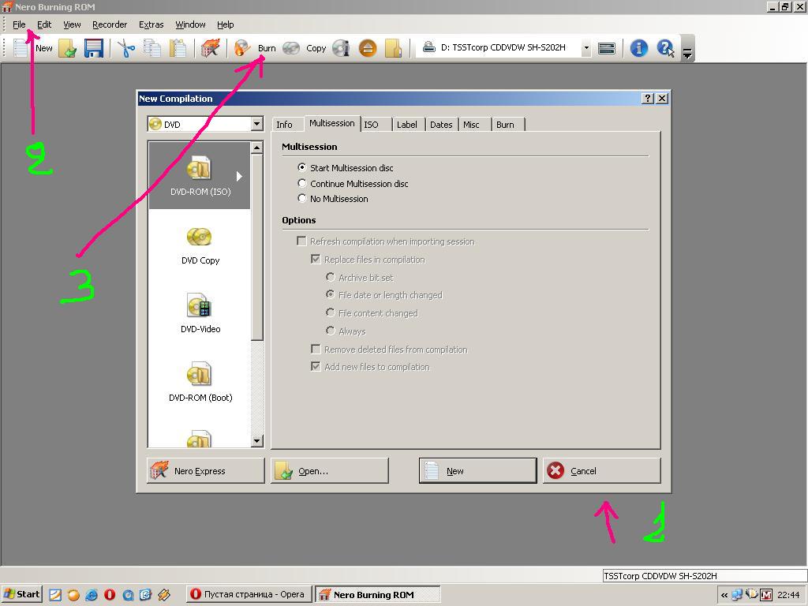
Task: Open the Extras menu
Action: click(151, 24)
